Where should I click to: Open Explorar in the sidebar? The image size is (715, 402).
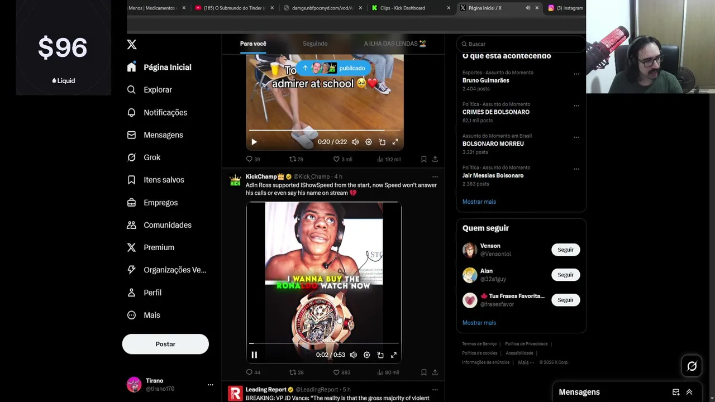point(149,89)
